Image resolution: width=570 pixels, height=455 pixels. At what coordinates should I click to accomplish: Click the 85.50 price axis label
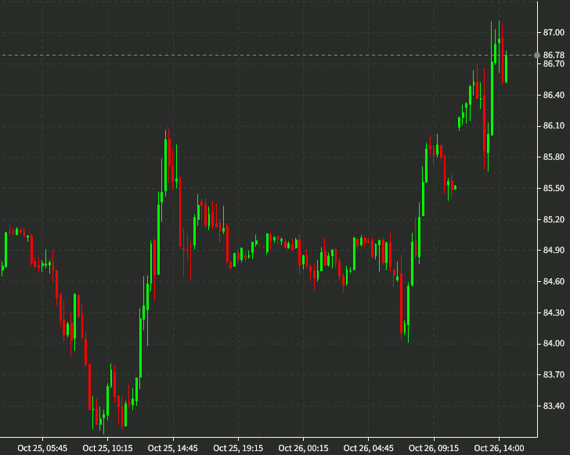(554, 189)
